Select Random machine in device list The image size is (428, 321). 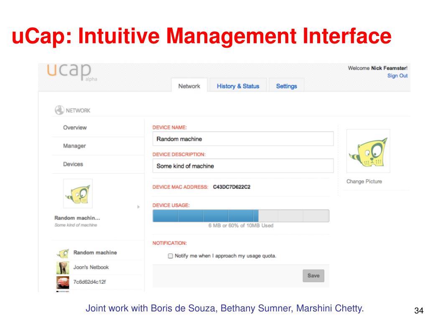tap(95, 253)
